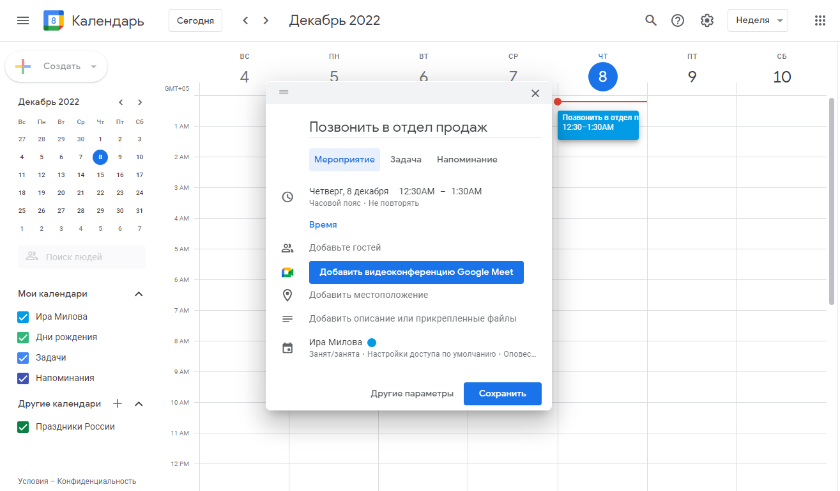Open the Неделя view dropdown
The width and height of the screenshot is (840, 491).
(758, 20)
